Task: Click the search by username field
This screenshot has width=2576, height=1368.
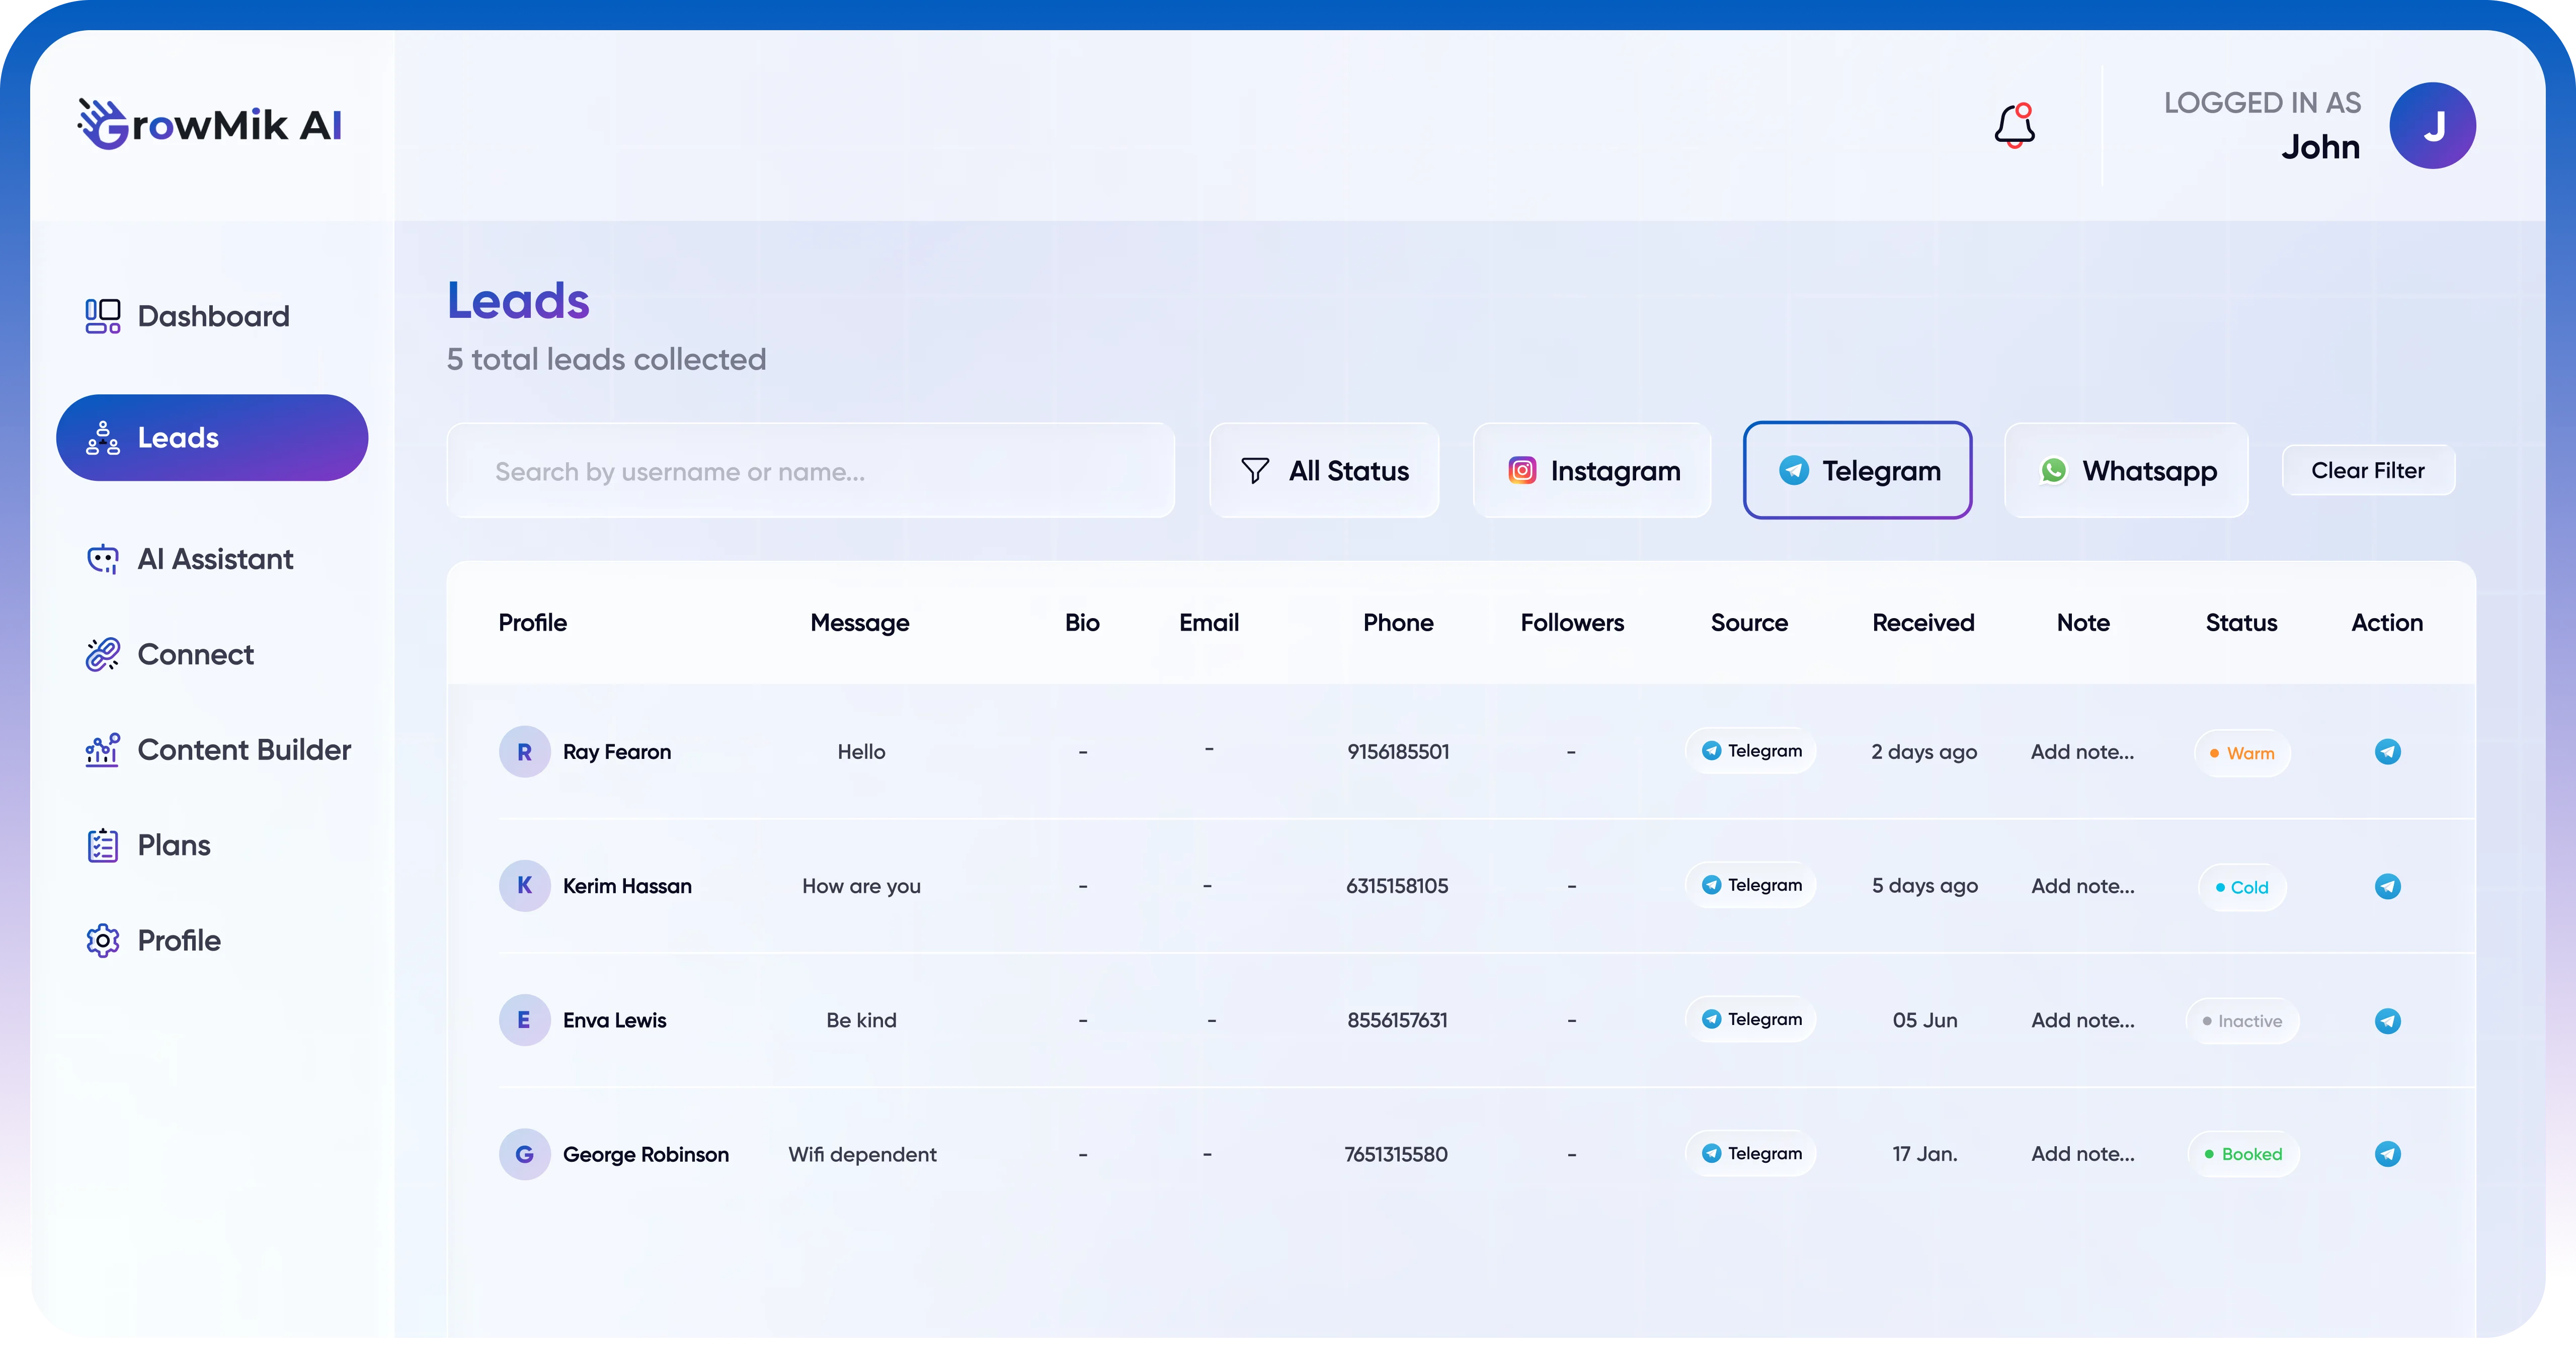Action: [811, 471]
